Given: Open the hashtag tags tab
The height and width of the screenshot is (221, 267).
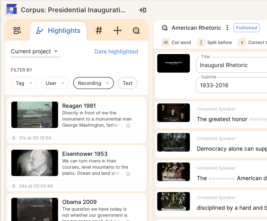Looking at the screenshot, I should pyautogui.click(x=99, y=31).
